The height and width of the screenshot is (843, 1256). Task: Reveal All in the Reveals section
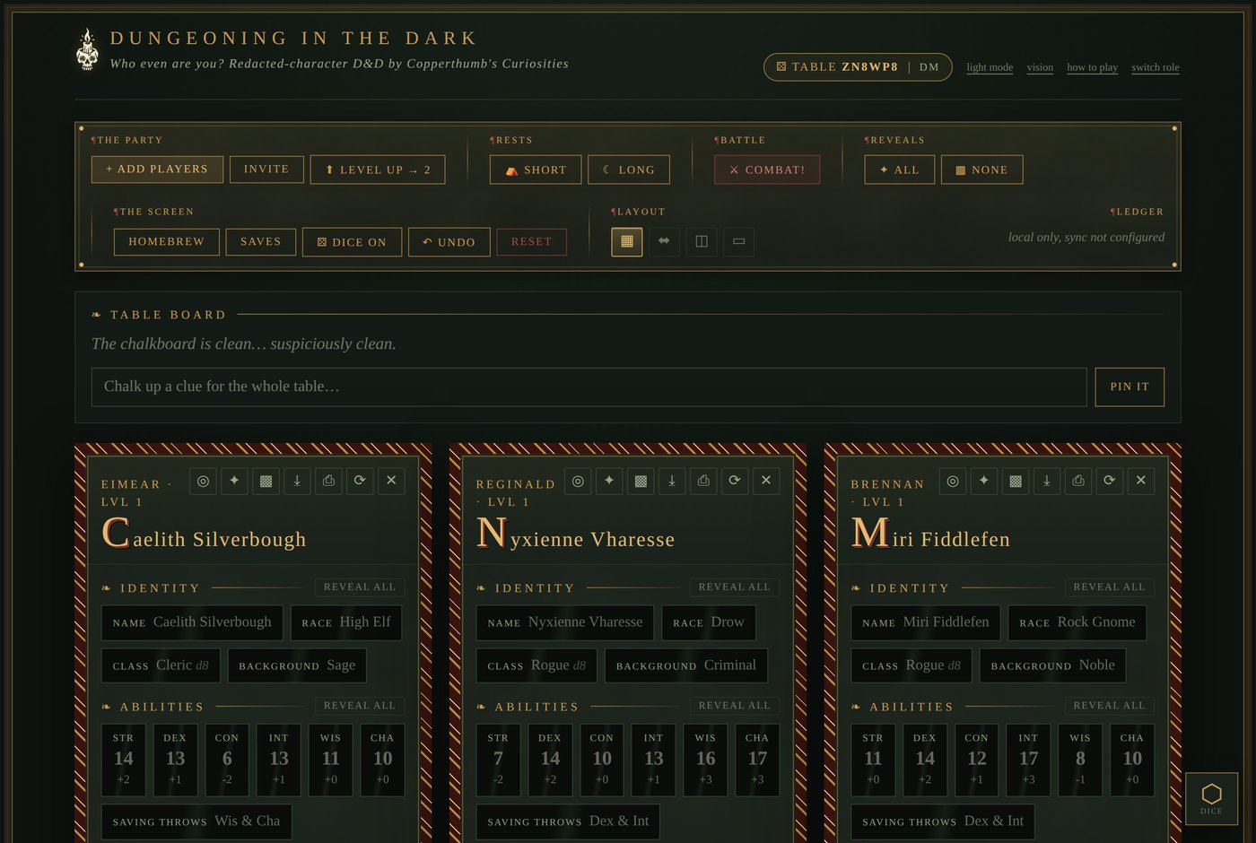coord(900,169)
